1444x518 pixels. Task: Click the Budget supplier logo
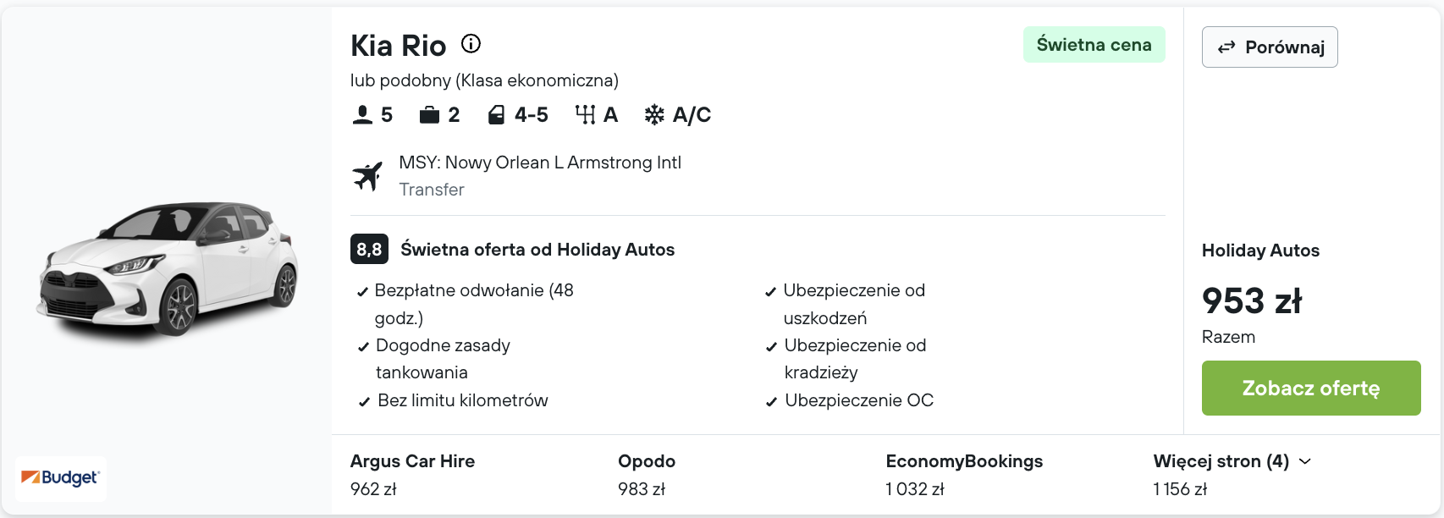tap(61, 478)
